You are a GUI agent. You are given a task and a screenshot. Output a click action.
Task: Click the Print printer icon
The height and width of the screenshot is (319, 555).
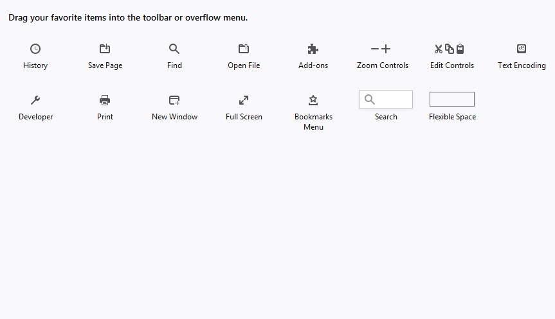(x=105, y=100)
